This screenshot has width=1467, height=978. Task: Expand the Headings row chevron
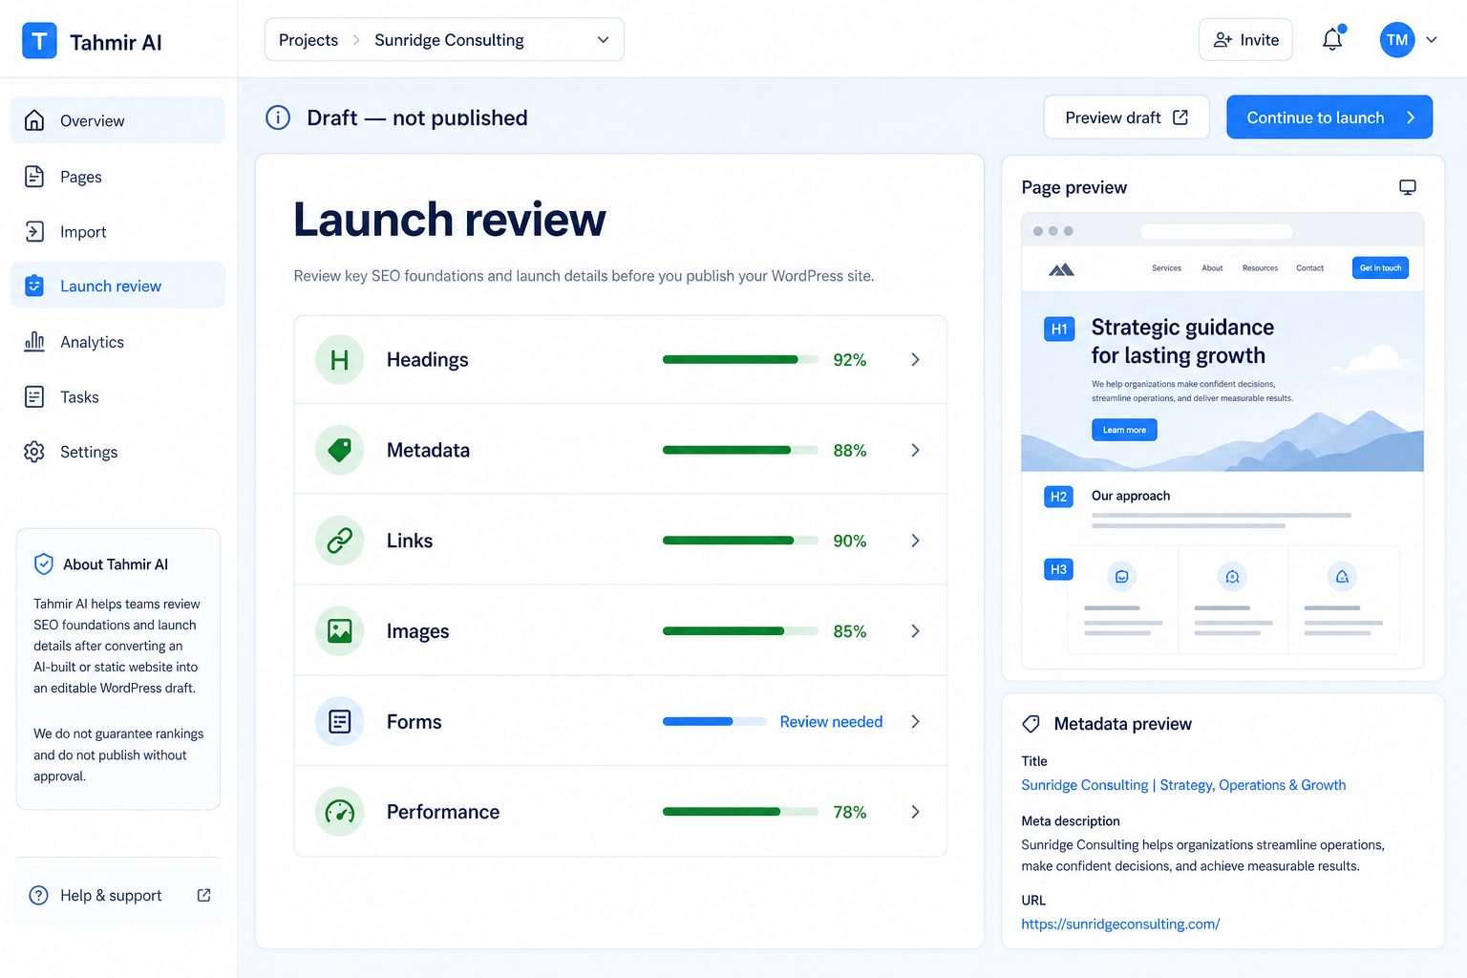[x=915, y=360]
